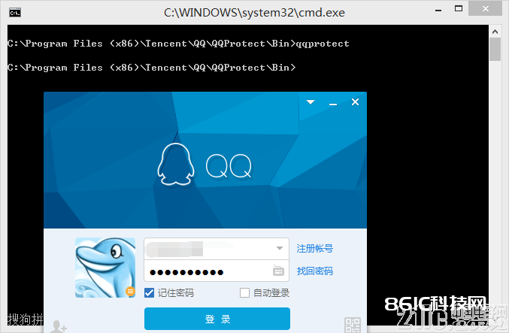Open the 找回密码 link

pos(314,271)
